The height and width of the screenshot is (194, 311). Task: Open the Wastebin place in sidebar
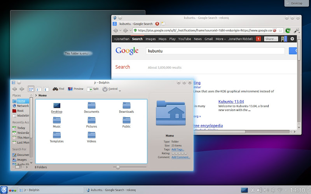tap(23, 115)
